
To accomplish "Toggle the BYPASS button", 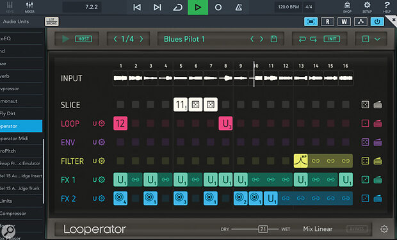I will (357, 229).
